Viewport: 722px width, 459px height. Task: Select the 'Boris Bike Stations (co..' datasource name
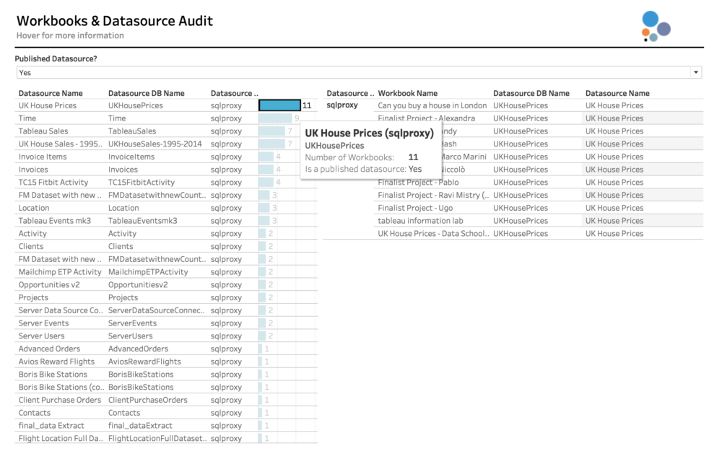pos(61,387)
